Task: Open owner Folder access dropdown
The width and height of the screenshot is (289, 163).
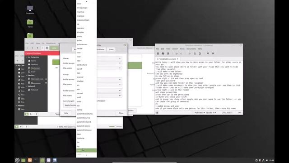Action: point(109,63)
